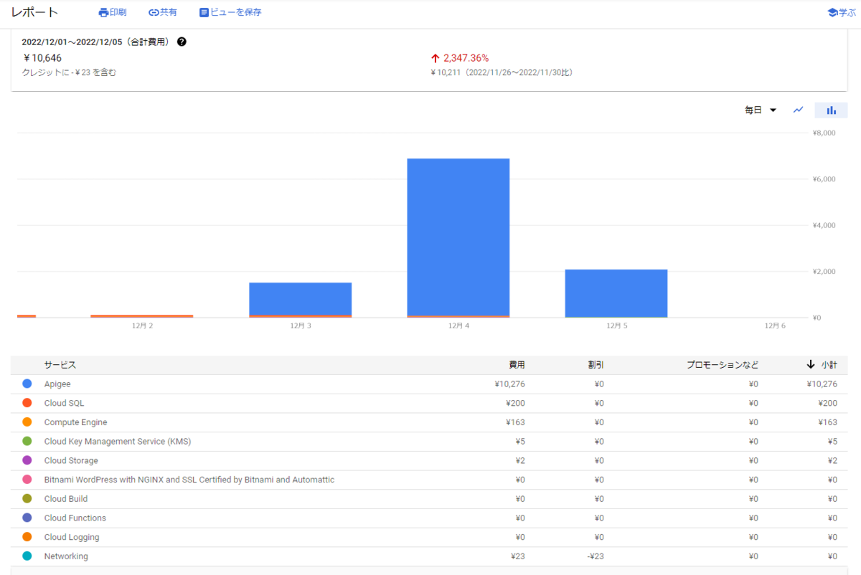Click the 12月 4 blue bar

(x=458, y=237)
